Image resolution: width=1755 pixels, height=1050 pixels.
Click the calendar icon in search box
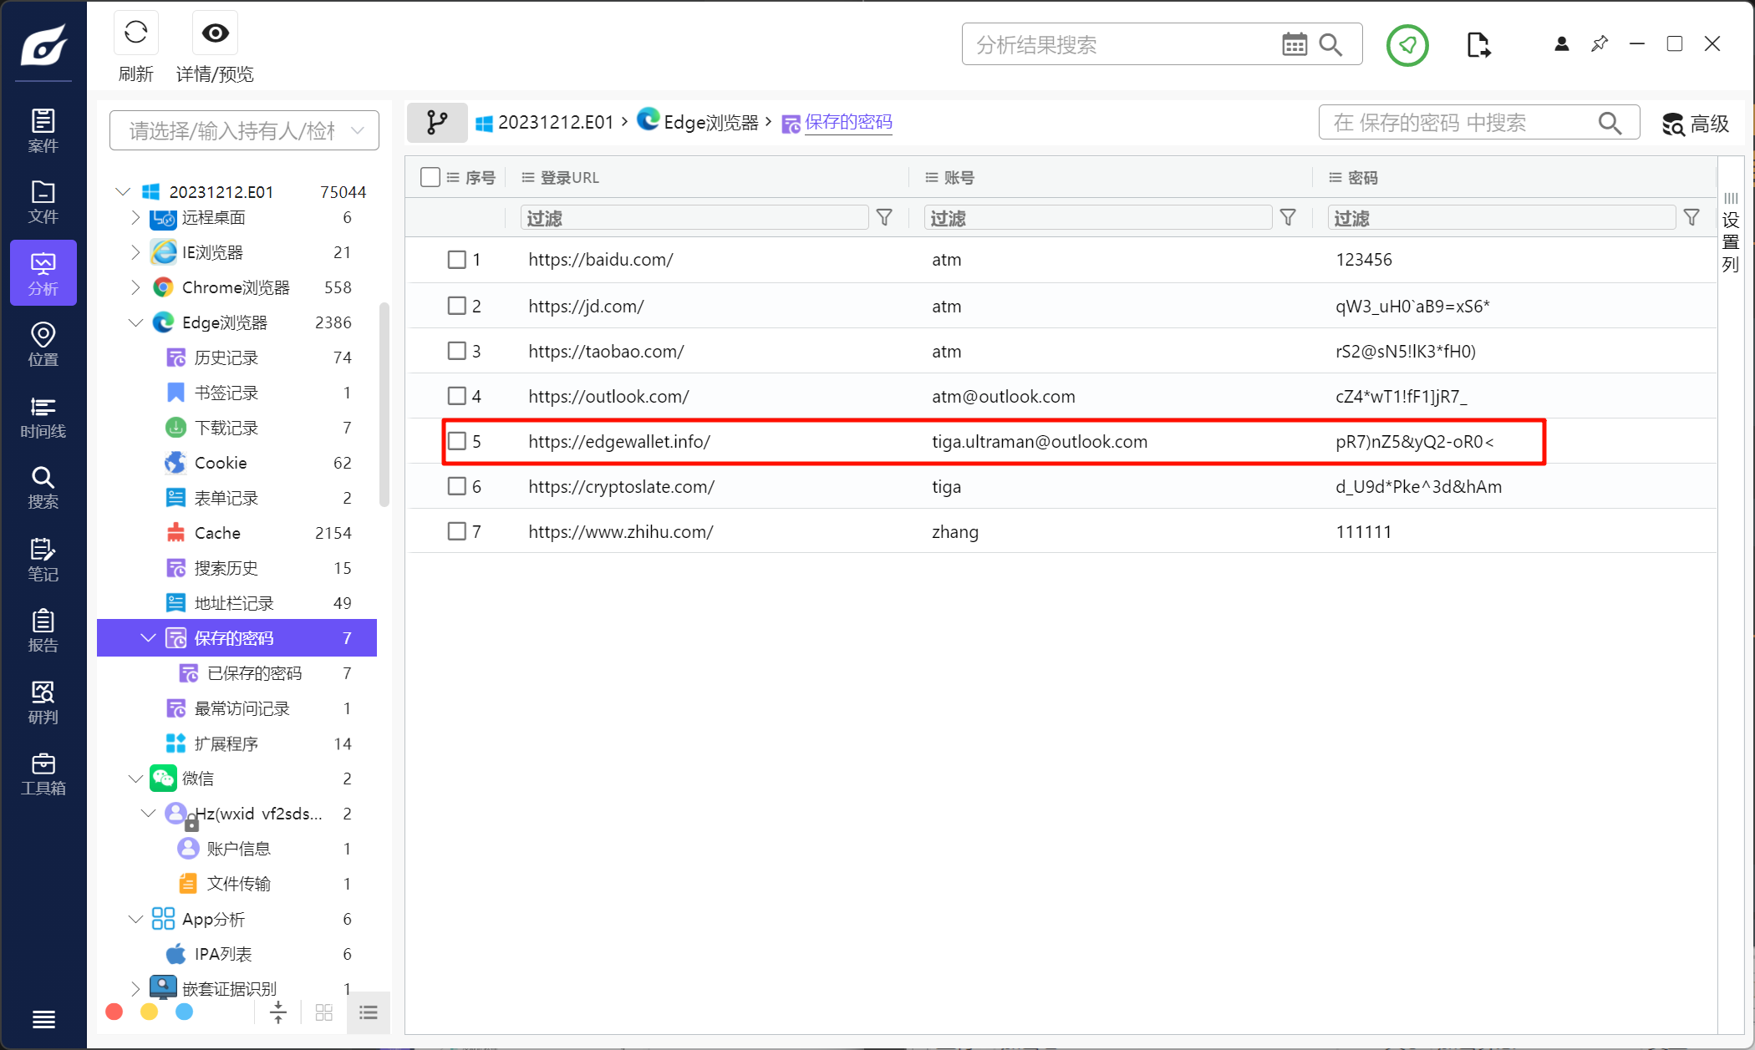1294,44
